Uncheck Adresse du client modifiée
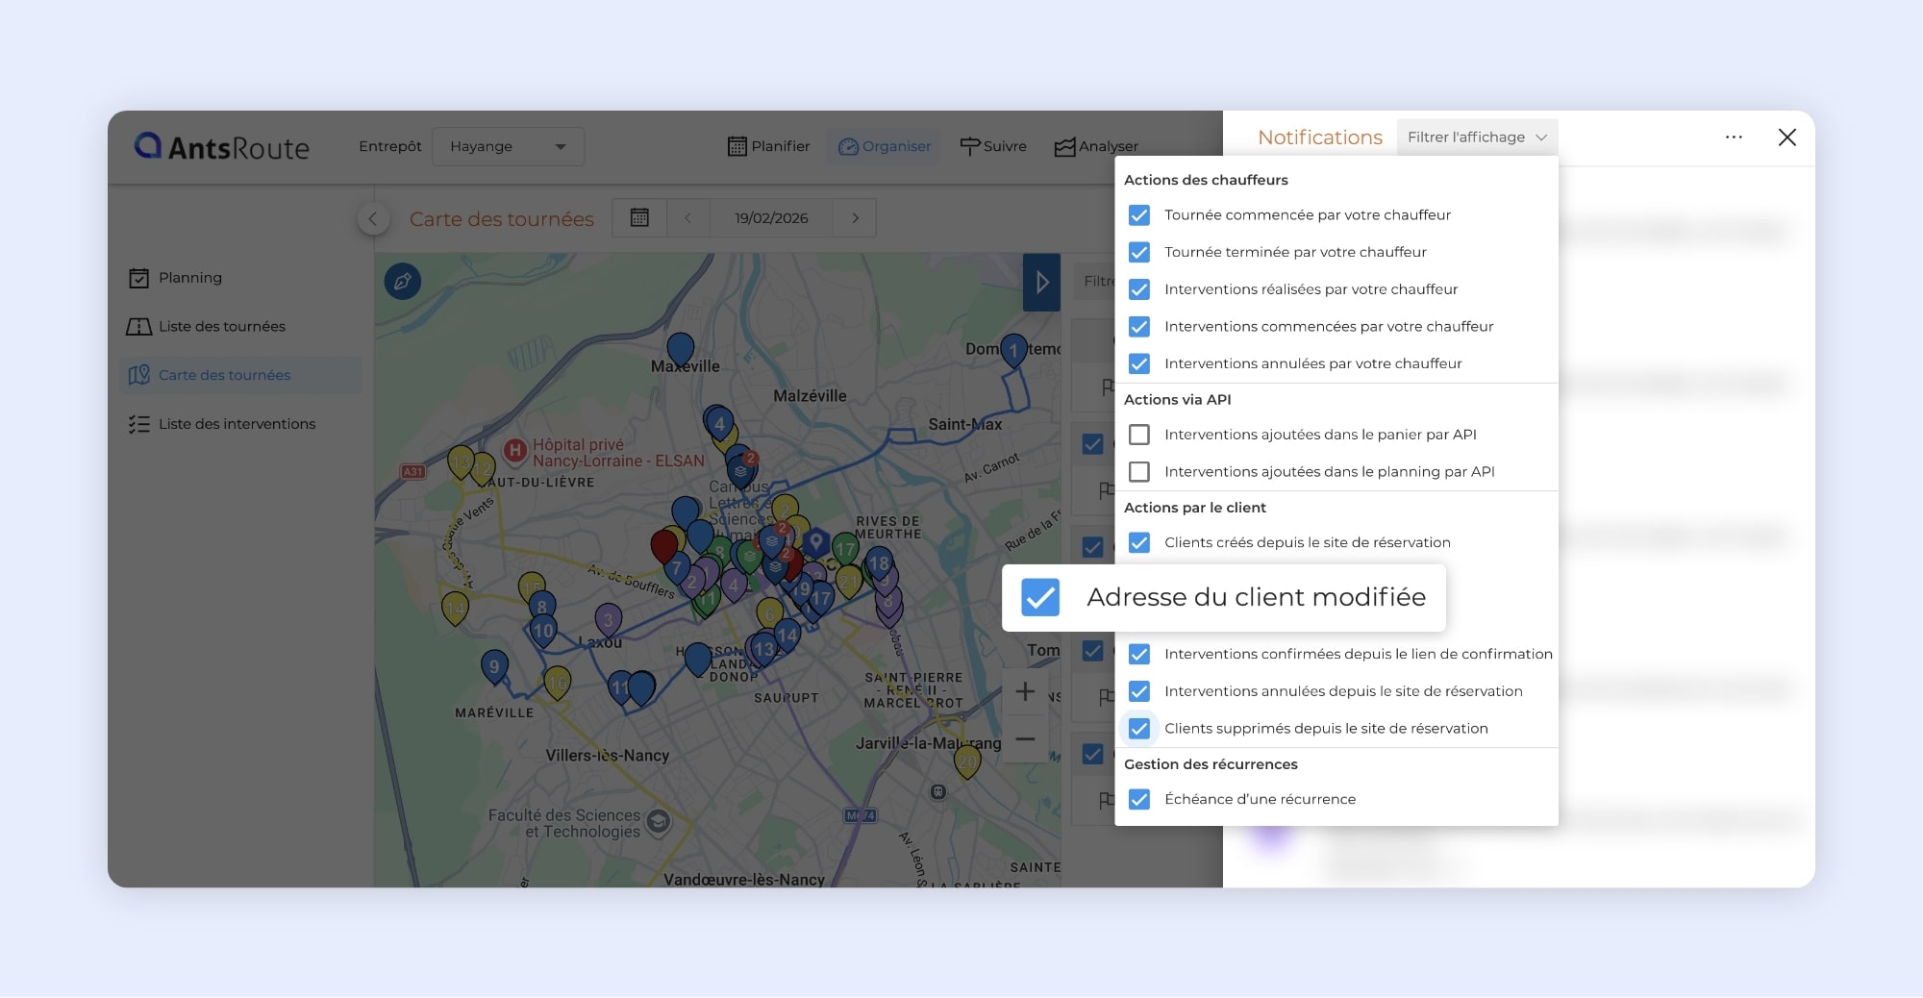1923x998 pixels. (1040, 597)
